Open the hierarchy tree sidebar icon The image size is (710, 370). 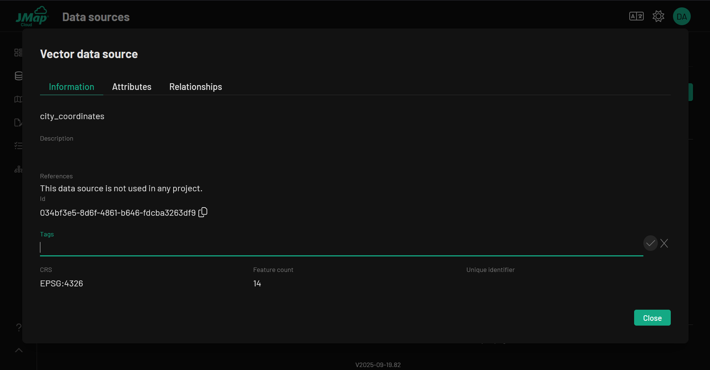(x=18, y=169)
